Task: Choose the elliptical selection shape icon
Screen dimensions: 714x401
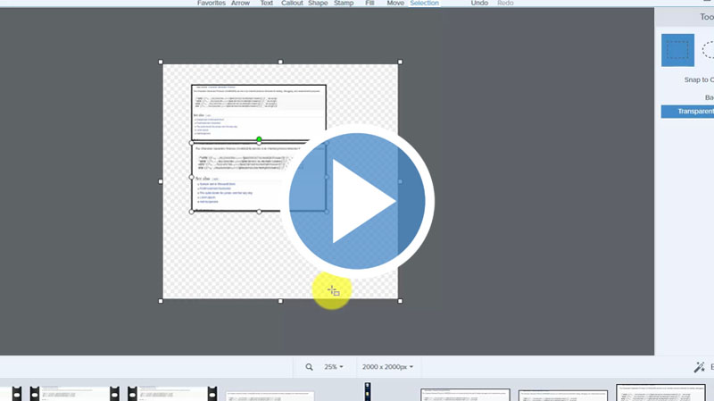Action: click(709, 50)
